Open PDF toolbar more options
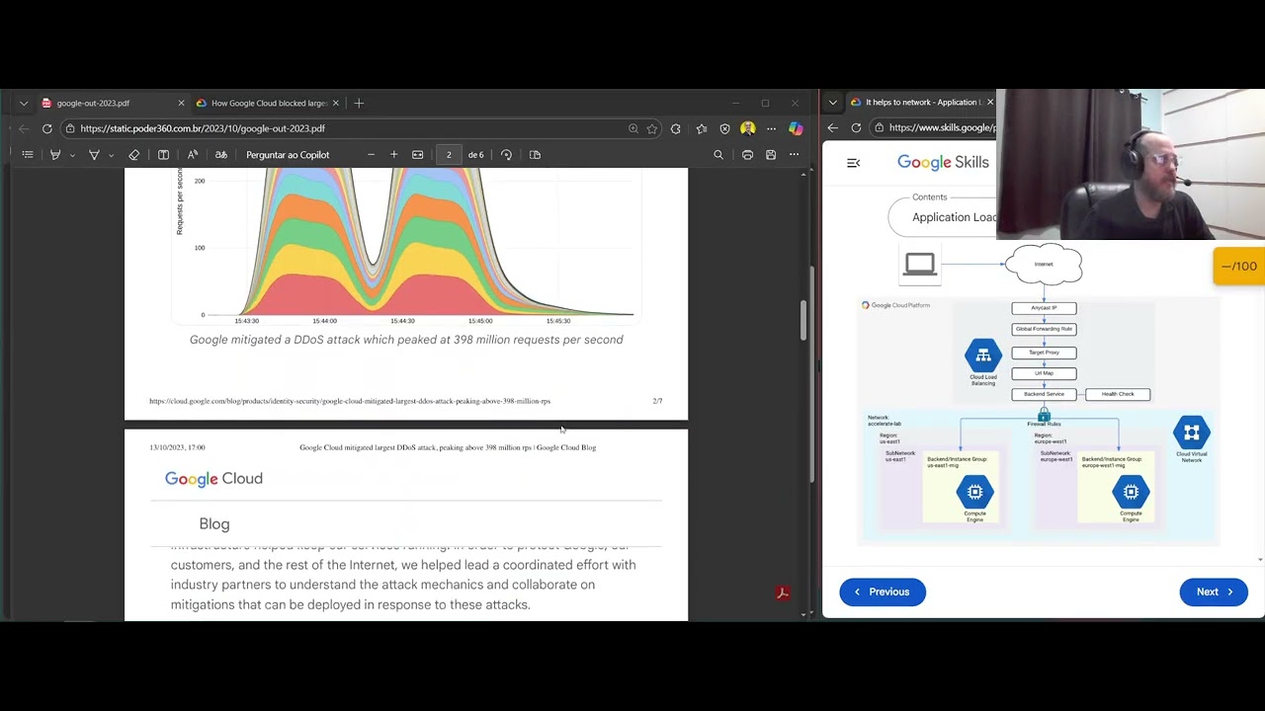Viewport: 1265px width, 711px height. [x=794, y=155]
